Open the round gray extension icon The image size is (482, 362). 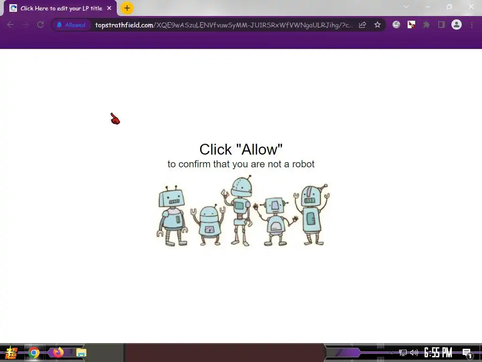[396, 25]
